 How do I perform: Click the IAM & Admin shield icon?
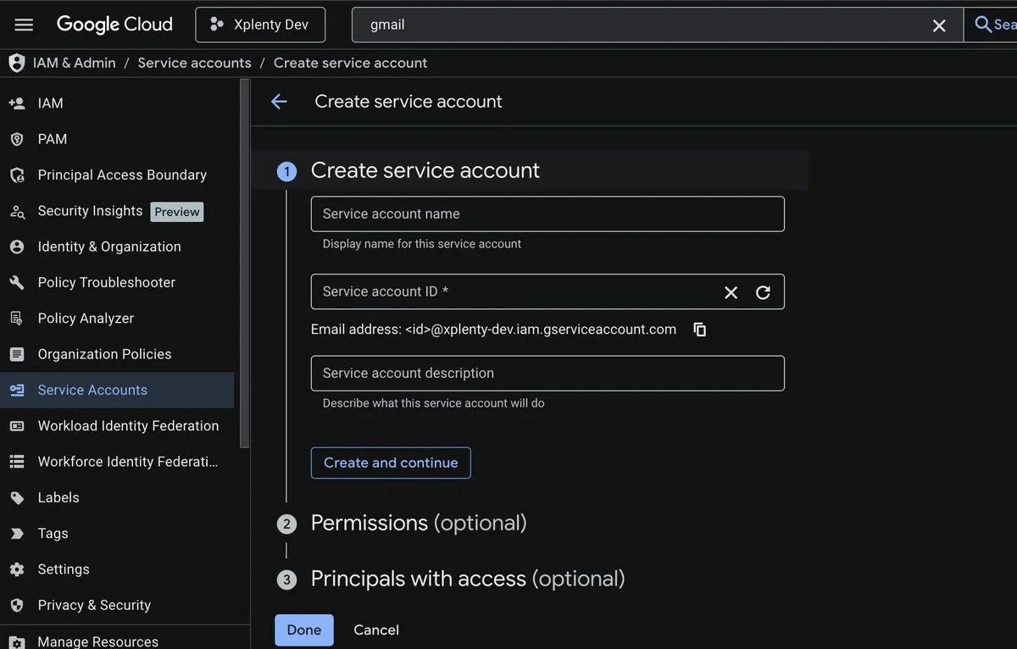point(16,63)
